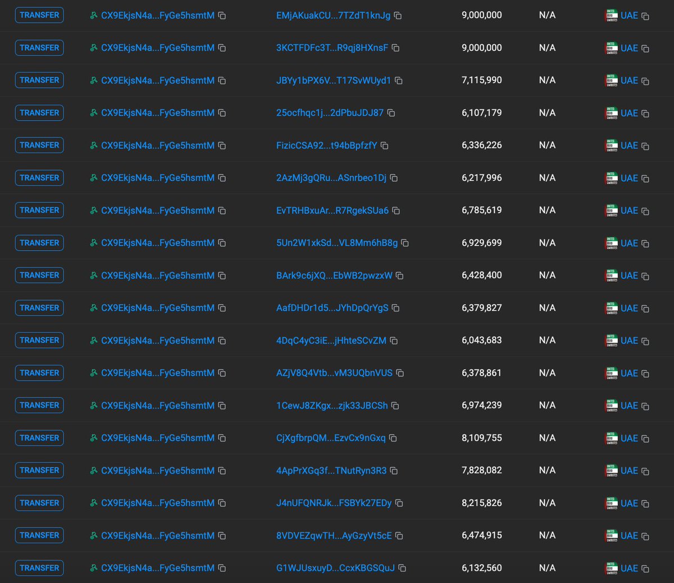
Task: Copy recipient address 25ocfhqc1j...2dPbuJDJ87
Action: (391, 113)
